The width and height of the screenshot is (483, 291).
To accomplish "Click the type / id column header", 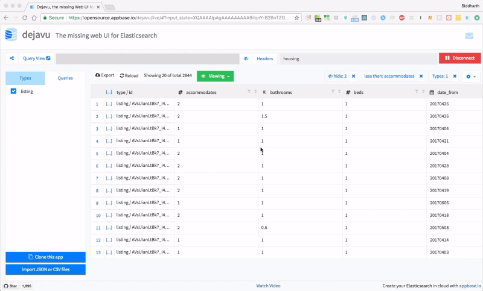I will coord(124,92).
